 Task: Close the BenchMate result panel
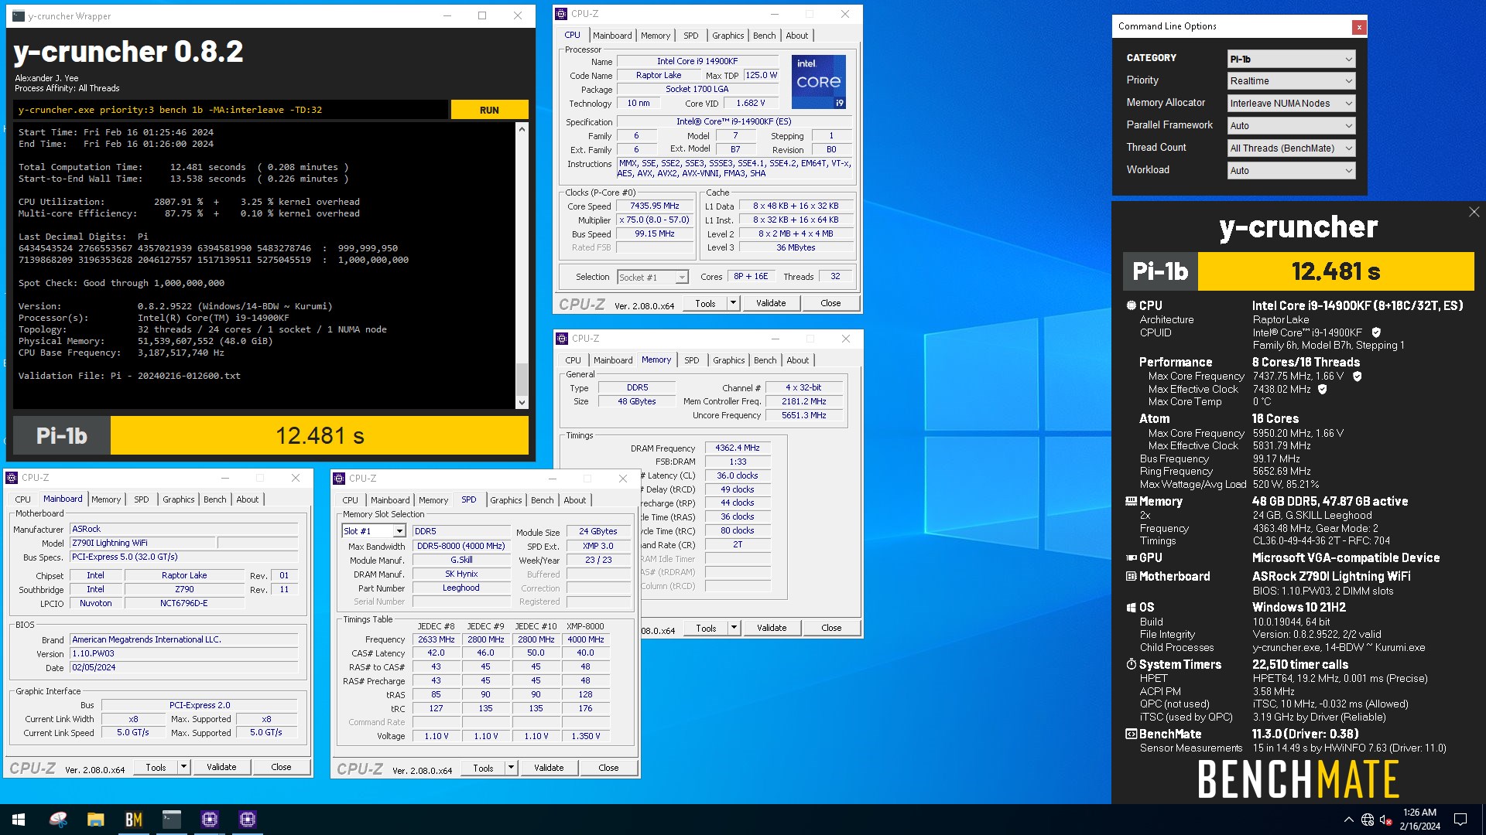coord(1474,212)
